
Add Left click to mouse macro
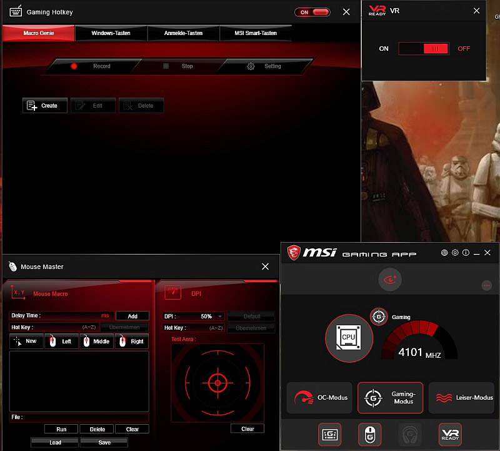coord(61,341)
